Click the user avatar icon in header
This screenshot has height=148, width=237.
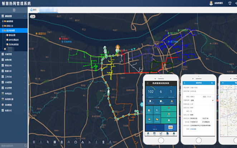pos(211,3)
